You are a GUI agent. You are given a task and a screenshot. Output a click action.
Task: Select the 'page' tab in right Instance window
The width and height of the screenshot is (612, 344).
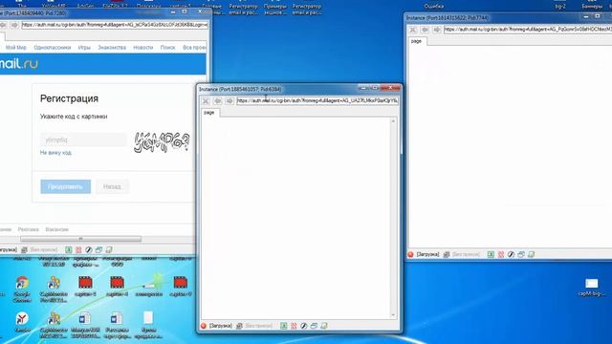point(417,41)
